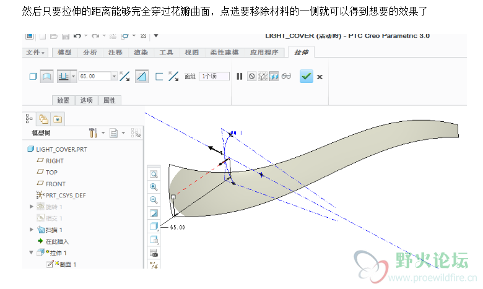The height and width of the screenshot is (289, 483).
Task: Toggle the remove material option
Action: tap(142, 76)
